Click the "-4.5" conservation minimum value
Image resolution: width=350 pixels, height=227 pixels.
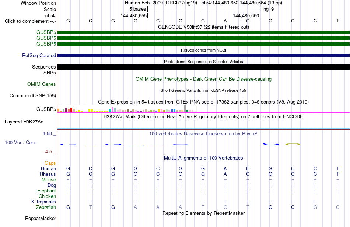[48, 152]
